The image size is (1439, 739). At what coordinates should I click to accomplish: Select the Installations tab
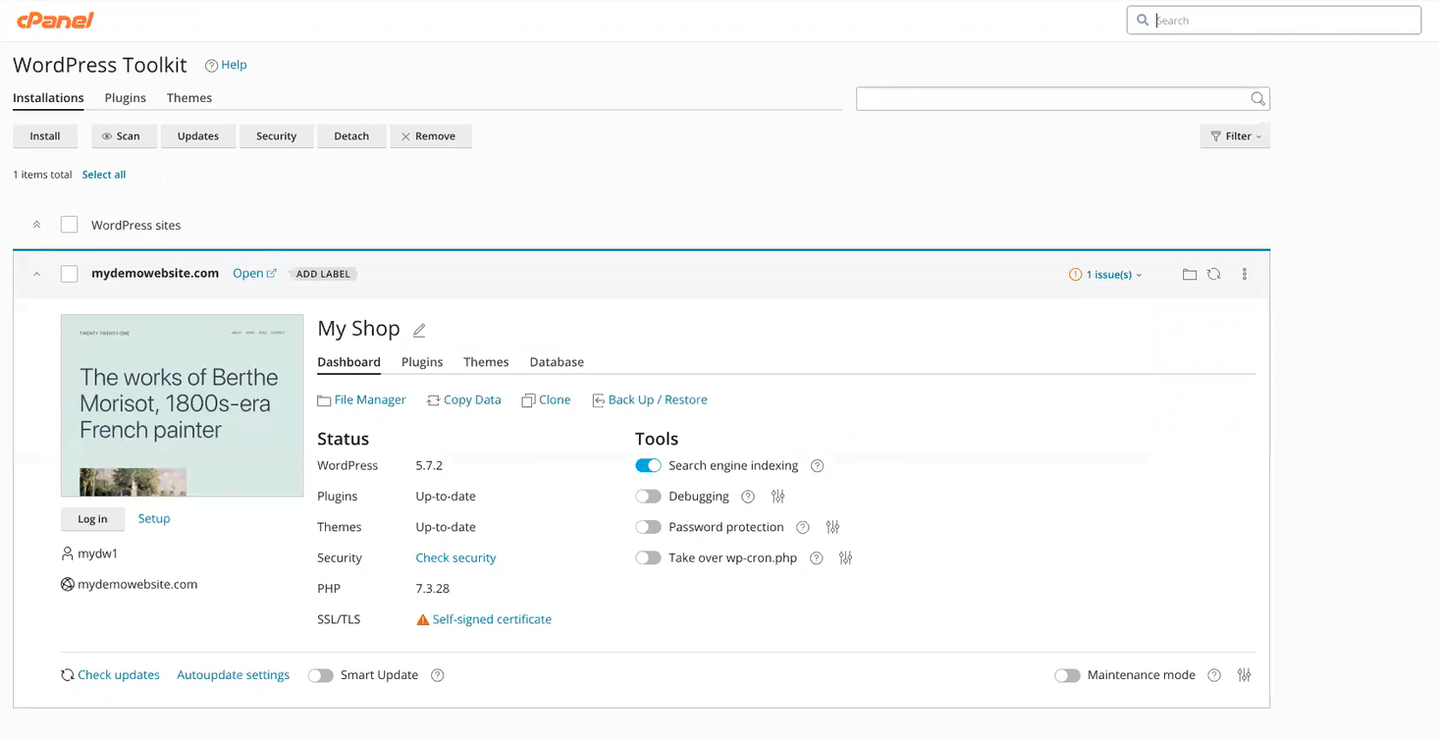point(48,98)
